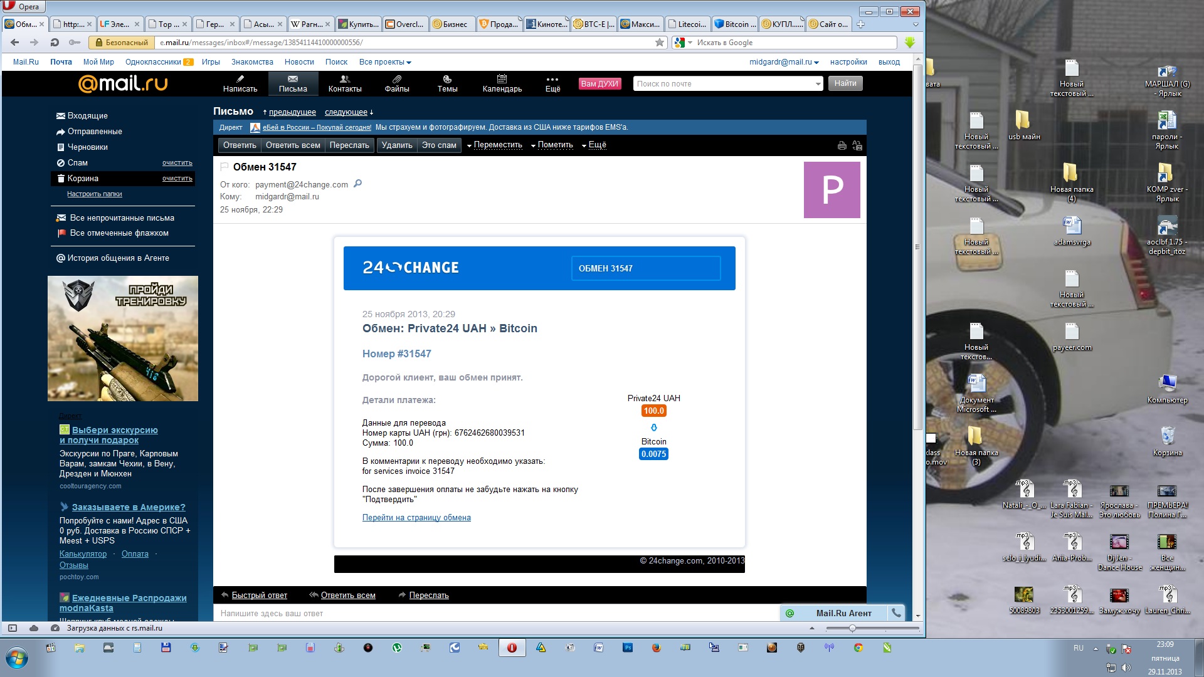Image resolution: width=1204 pixels, height=677 pixels.
Task: Click Mail.Ru Агент phone icon
Action: pos(896,613)
